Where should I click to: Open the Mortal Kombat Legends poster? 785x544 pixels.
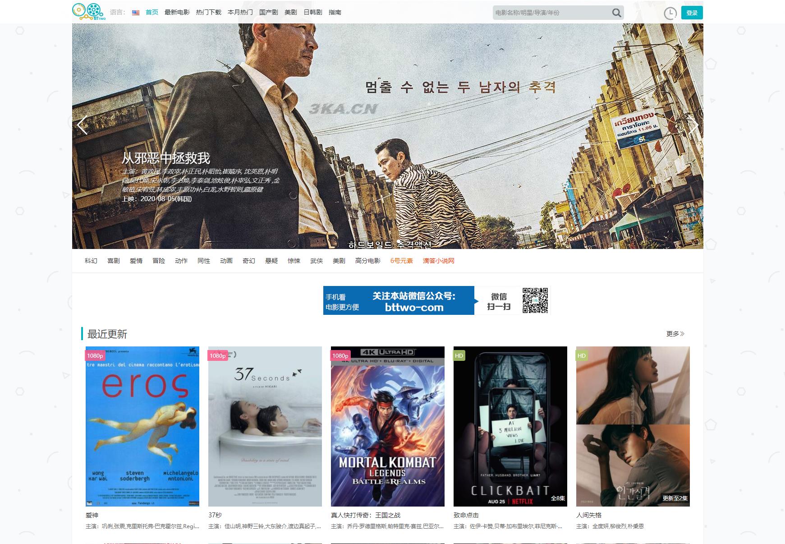point(387,426)
